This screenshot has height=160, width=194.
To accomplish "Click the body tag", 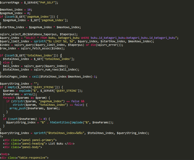I will 5,154.
